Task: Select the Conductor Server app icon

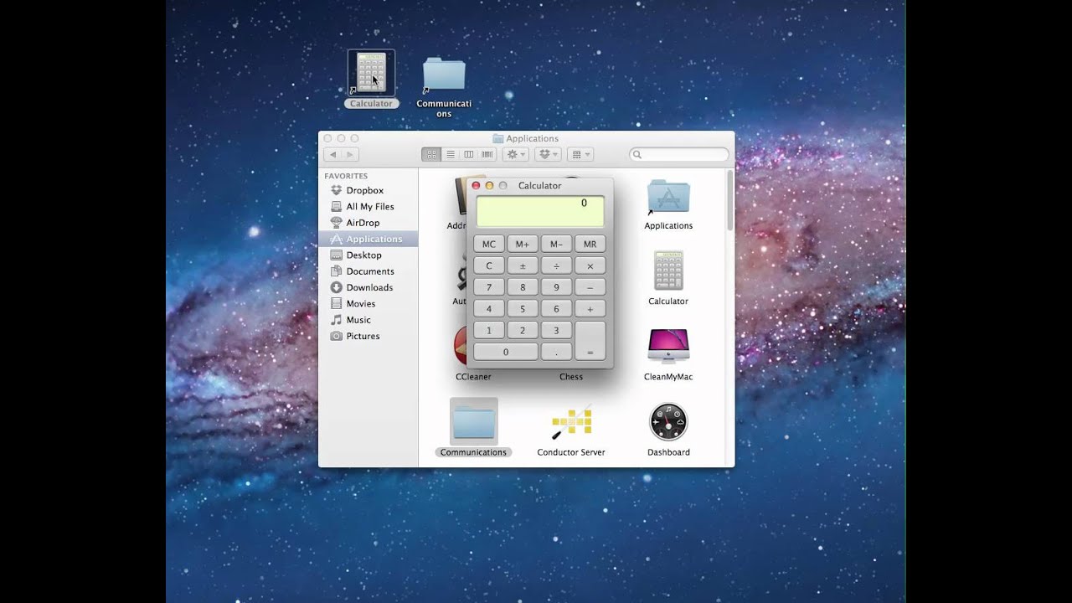Action: pos(571,423)
